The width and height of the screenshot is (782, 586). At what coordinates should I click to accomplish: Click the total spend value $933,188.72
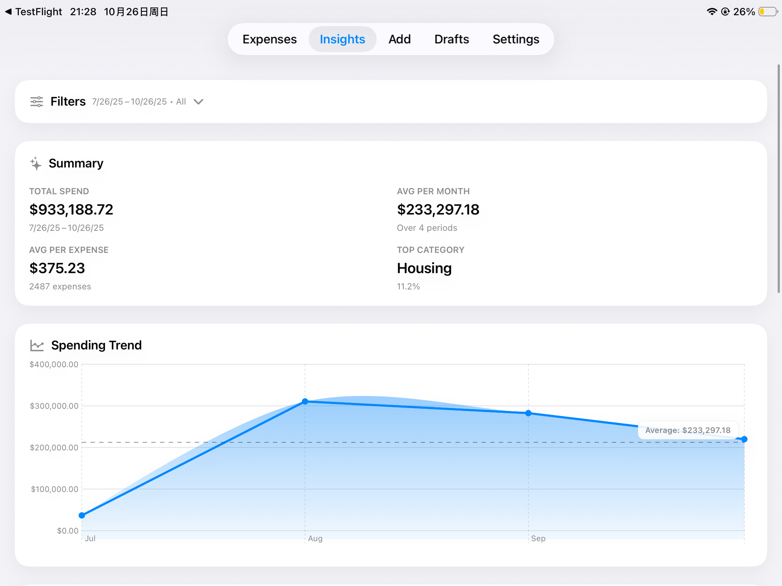tap(71, 209)
